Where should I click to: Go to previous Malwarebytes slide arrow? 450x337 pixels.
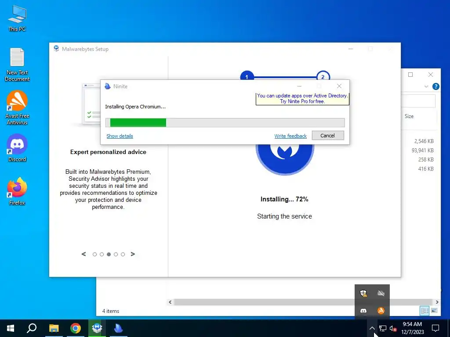(x=83, y=254)
